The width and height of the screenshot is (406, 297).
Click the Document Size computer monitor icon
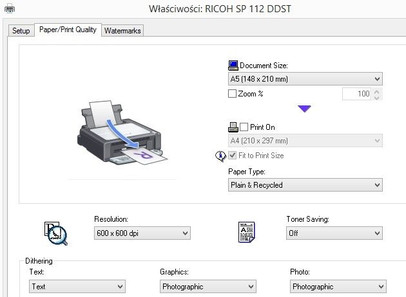coord(233,66)
